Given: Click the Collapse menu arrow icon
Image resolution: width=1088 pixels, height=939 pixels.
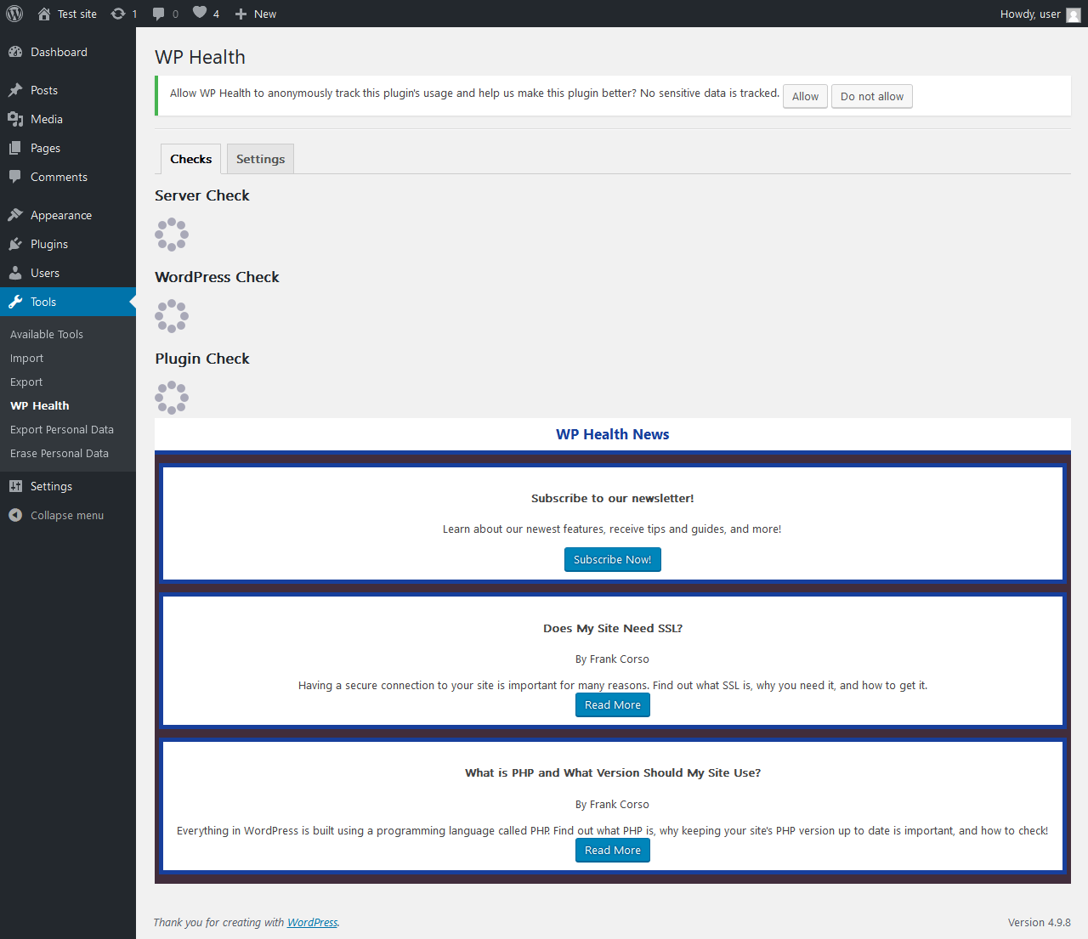Looking at the screenshot, I should click(15, 515).
